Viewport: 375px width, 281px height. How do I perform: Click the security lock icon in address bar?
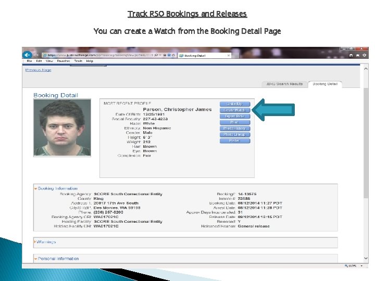pyautogui.click(x=165, y=55)
